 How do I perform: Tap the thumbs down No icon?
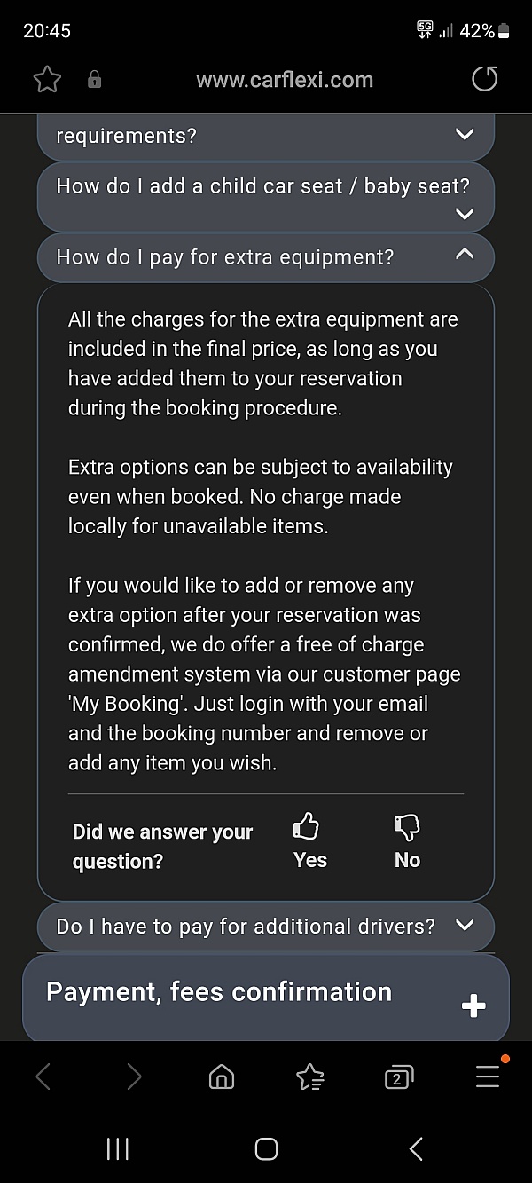point(406,828)
